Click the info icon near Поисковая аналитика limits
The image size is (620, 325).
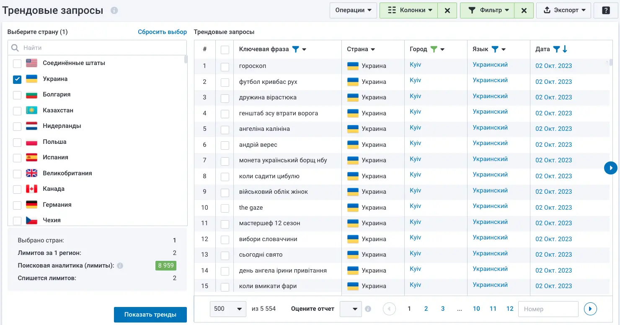click(121, 265)
